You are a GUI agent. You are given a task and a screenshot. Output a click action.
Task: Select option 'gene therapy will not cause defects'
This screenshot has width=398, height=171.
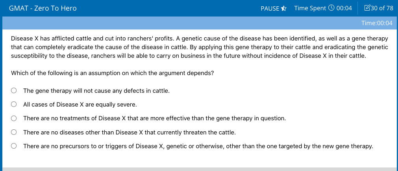coord(14,91)
